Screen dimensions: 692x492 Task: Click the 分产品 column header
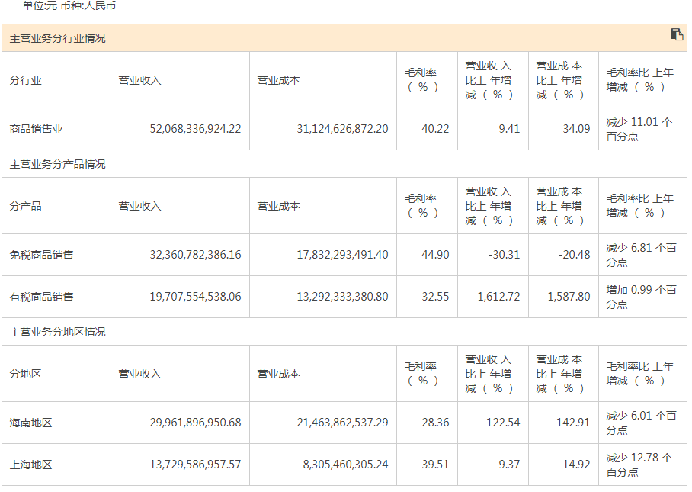(26, 206)
